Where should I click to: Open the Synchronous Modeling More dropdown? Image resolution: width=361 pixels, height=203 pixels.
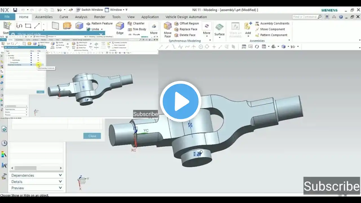tap(206, 29)
